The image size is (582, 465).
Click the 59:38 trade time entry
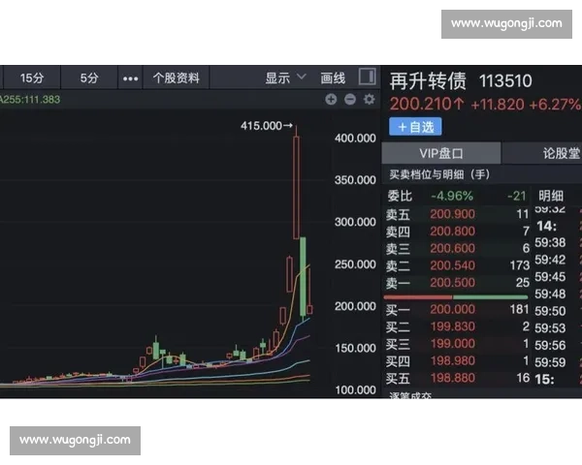550,243
